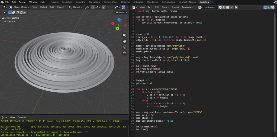Switch between perspective and orthographic grid icon
Viewport: 277px width, 137px height.
coord(124,53)
